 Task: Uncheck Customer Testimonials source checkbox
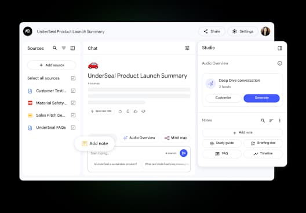tap(73, 91)
